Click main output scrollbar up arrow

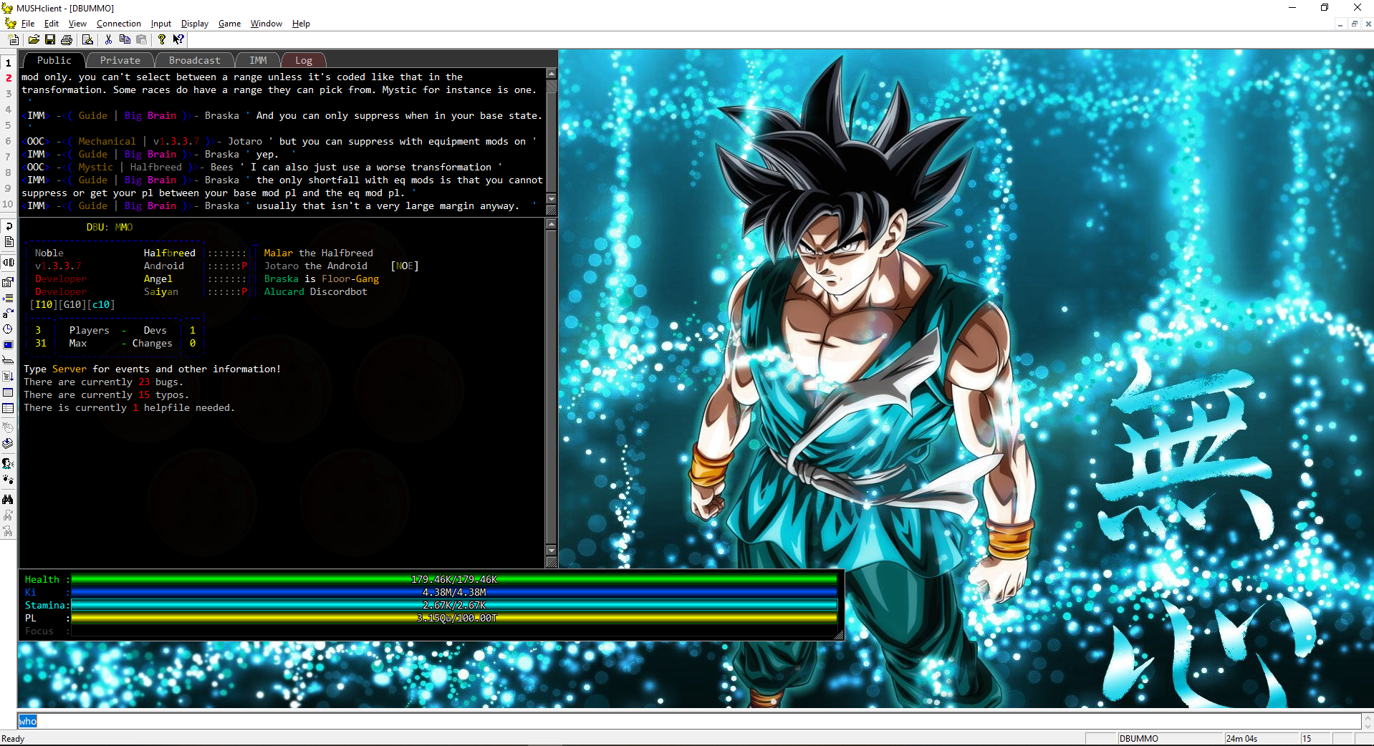click(x=552, y=224)
